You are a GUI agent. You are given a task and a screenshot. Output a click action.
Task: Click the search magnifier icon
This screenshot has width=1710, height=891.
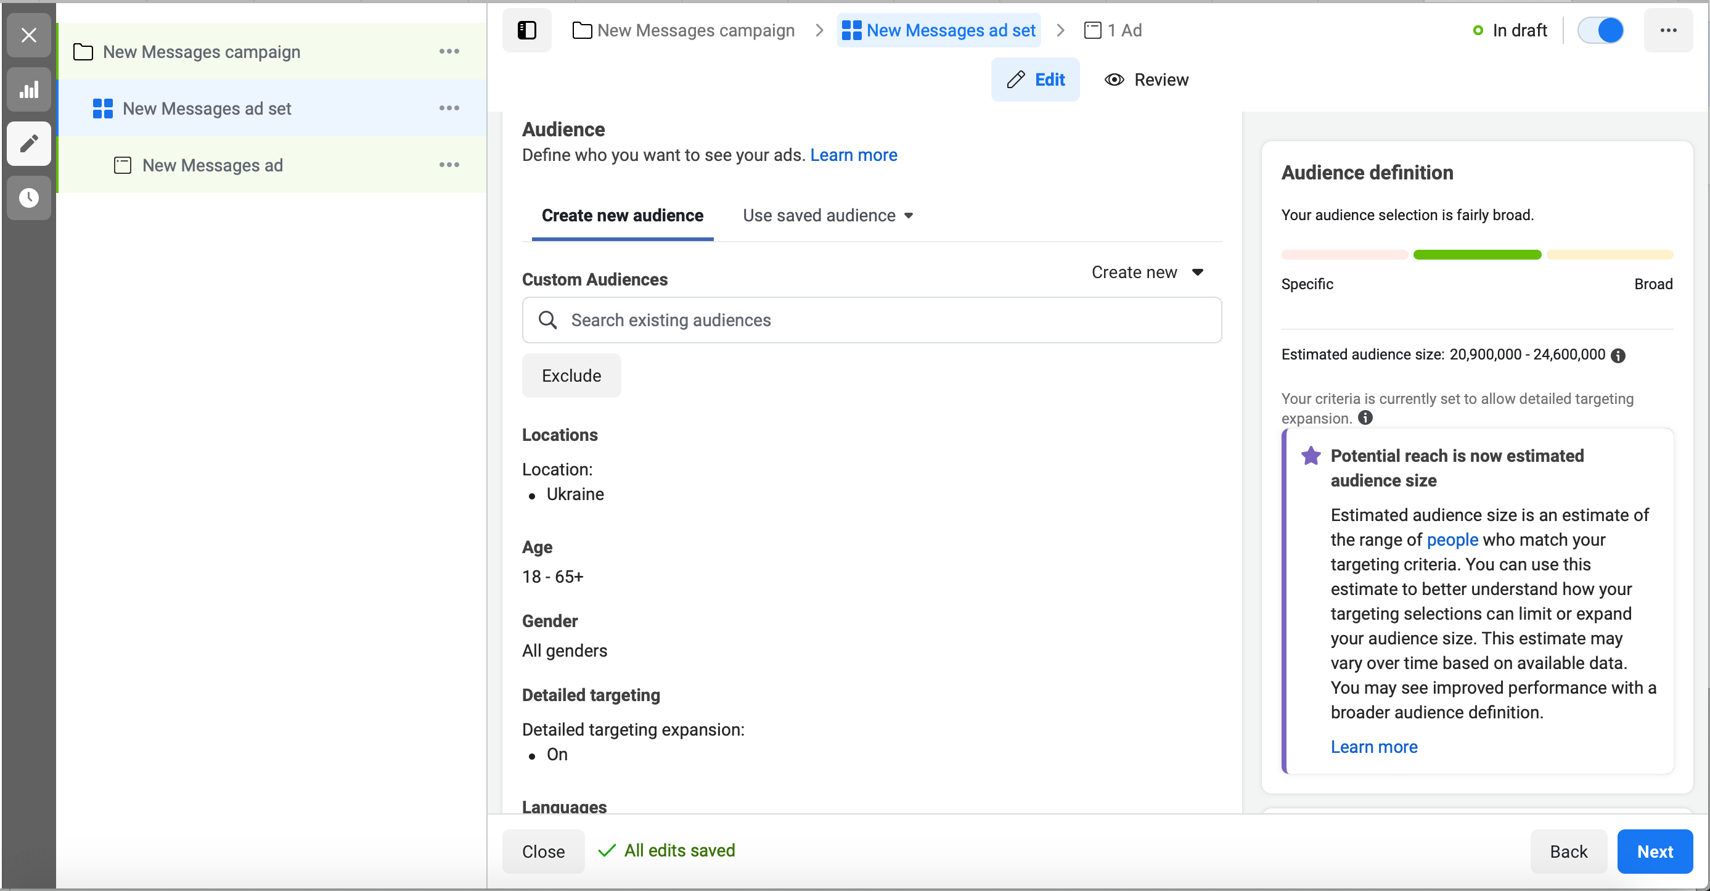point(547,320)
